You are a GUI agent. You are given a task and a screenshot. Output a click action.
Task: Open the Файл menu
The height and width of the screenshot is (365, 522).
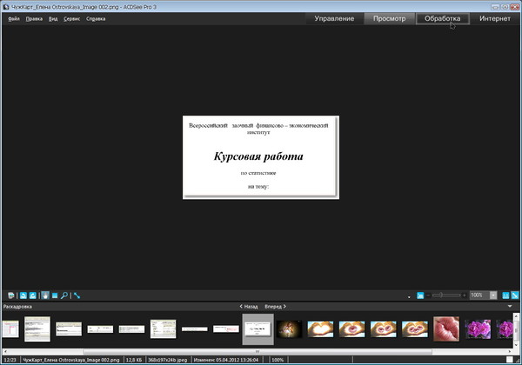[14, 19]
